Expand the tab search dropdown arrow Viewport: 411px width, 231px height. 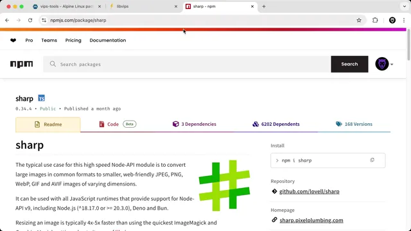404,6
